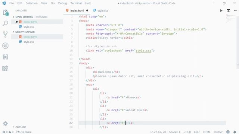This screenshot has width=239, height=134.
Task: Run code with the play icon
Action: coord(221,11)
